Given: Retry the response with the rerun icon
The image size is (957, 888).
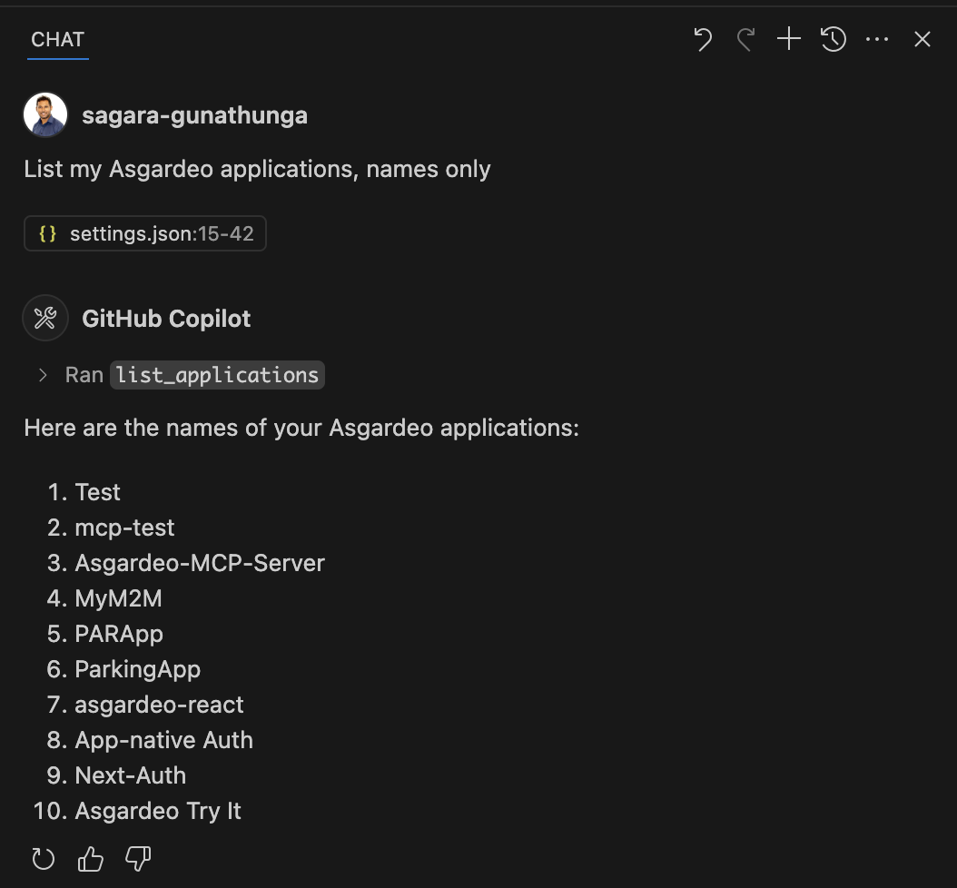Looking at the screenshot, I should 44,859.
